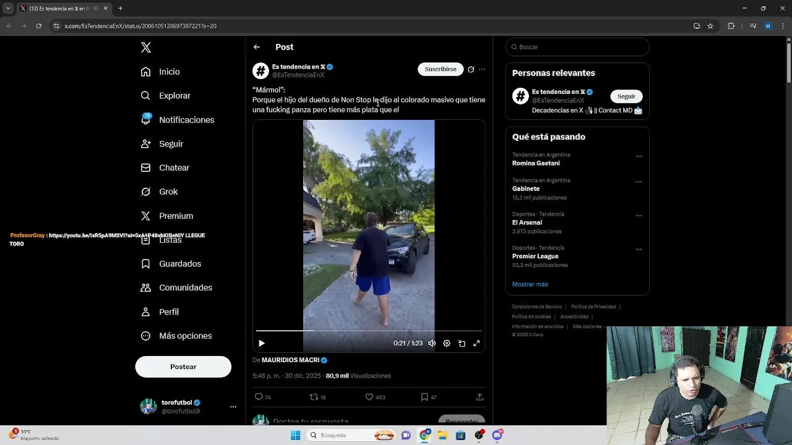
Task: Open post options three-dot menu
Action: (x=482, y=69)
